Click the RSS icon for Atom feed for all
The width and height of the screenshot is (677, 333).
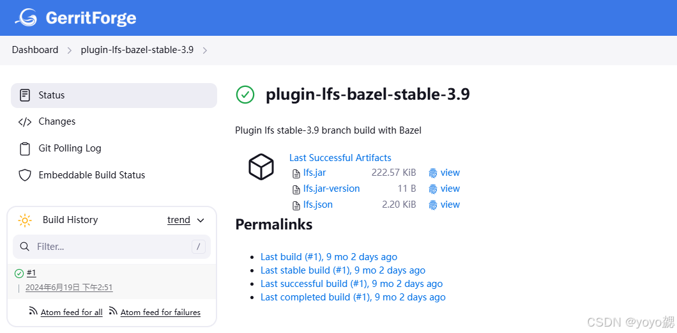tap(33, 311)
